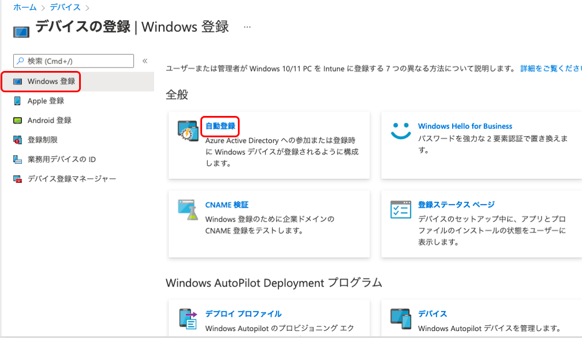Screen dimensions: 582x338
Task: Open the 自動登録 link
Action: [221, 126]
